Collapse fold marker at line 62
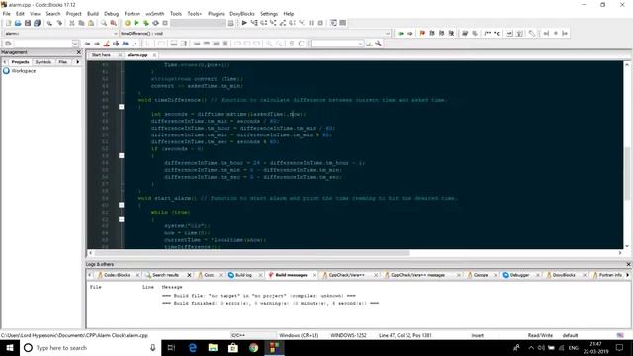 121,220
